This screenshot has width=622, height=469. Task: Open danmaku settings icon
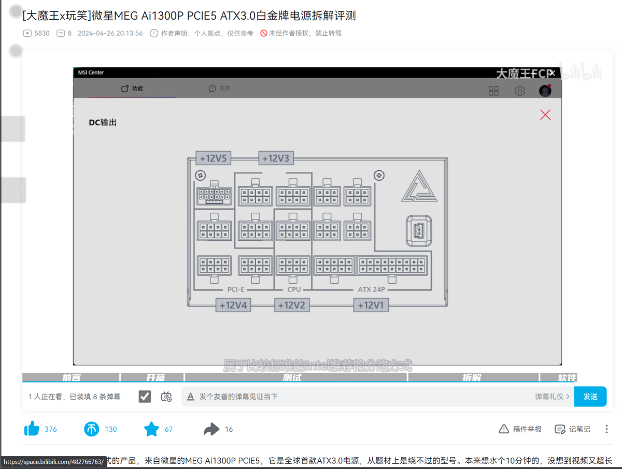(x=166, y=397)
